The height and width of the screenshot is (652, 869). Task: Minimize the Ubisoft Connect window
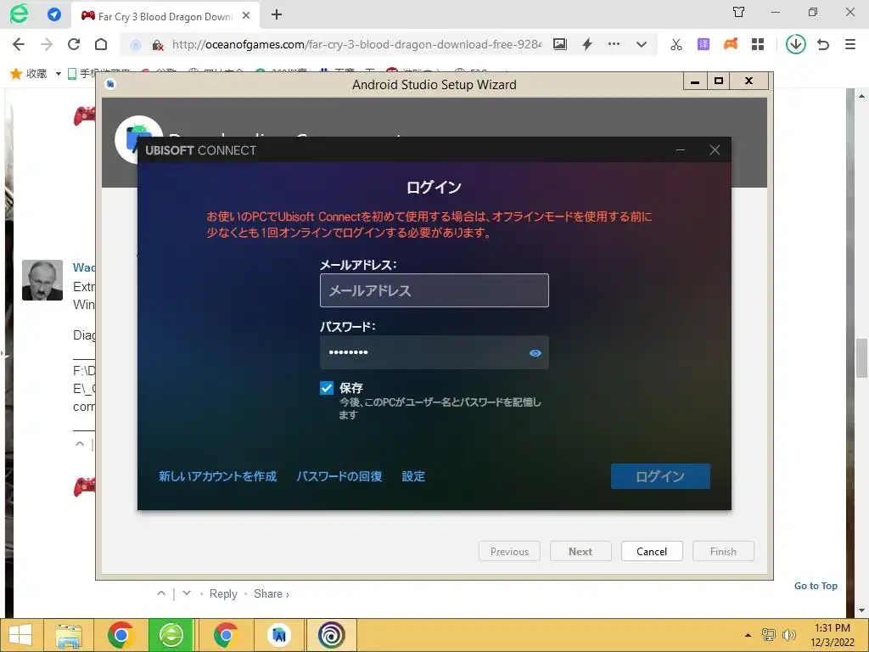tap(680, 149)
